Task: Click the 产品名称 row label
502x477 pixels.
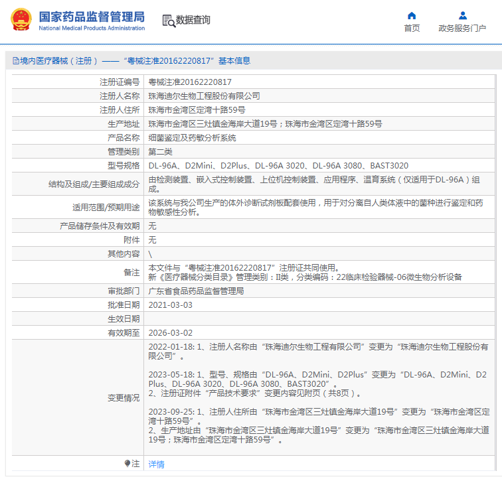Action: click(x=124, y=138)
